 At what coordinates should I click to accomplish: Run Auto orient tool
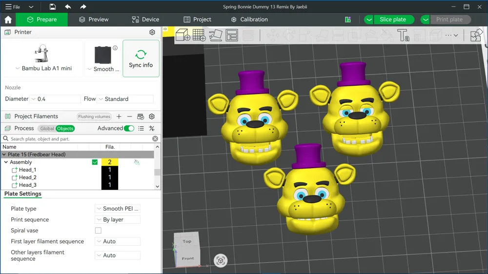215,35
